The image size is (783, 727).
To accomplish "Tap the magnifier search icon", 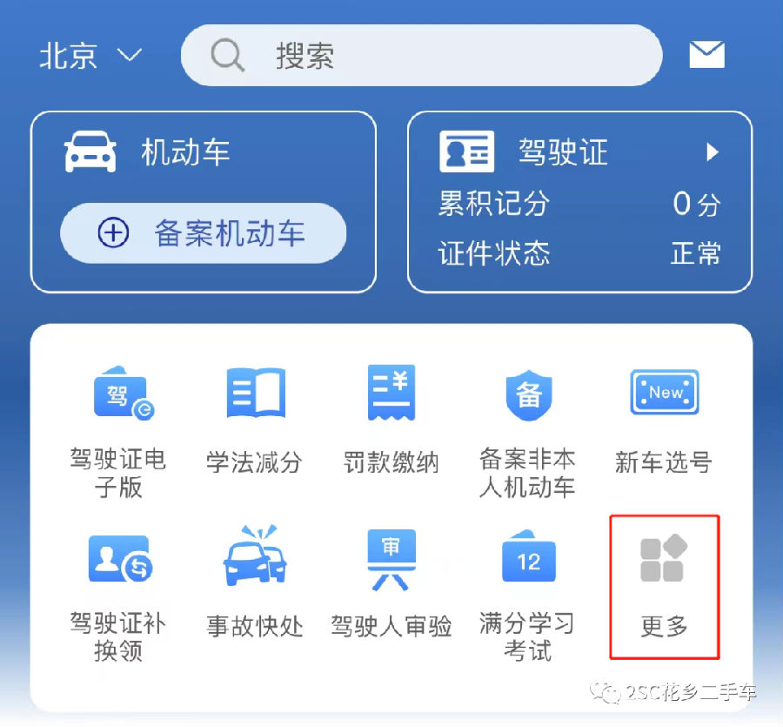I will pos(227,55).
